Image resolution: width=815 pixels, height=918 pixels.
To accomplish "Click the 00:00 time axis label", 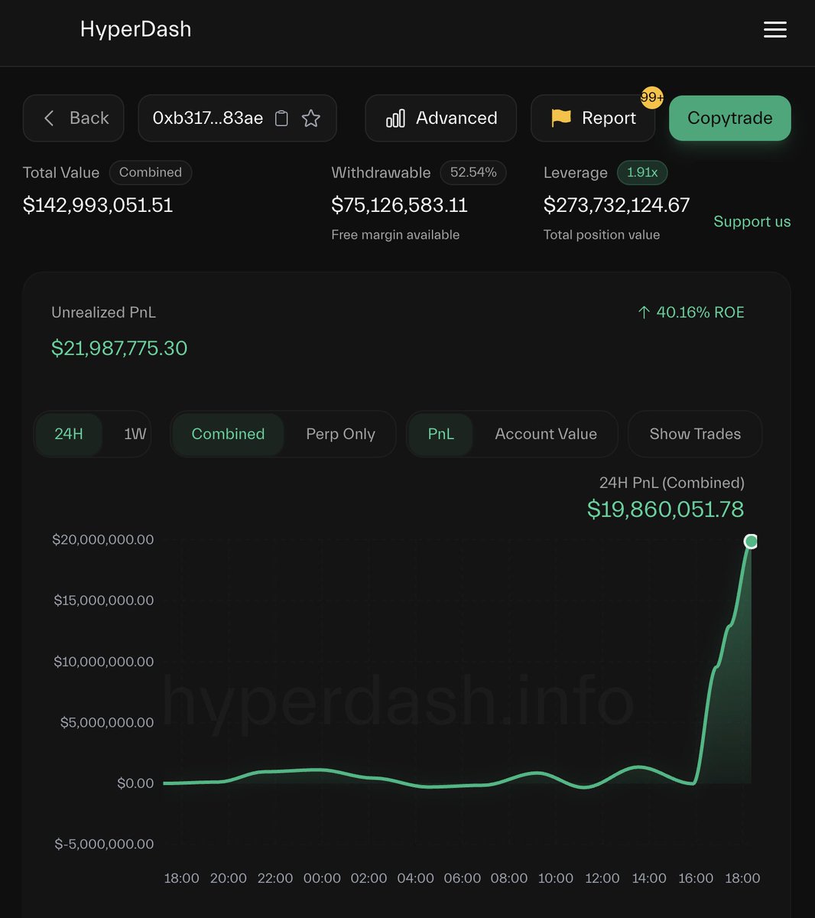I will point(322,878).
